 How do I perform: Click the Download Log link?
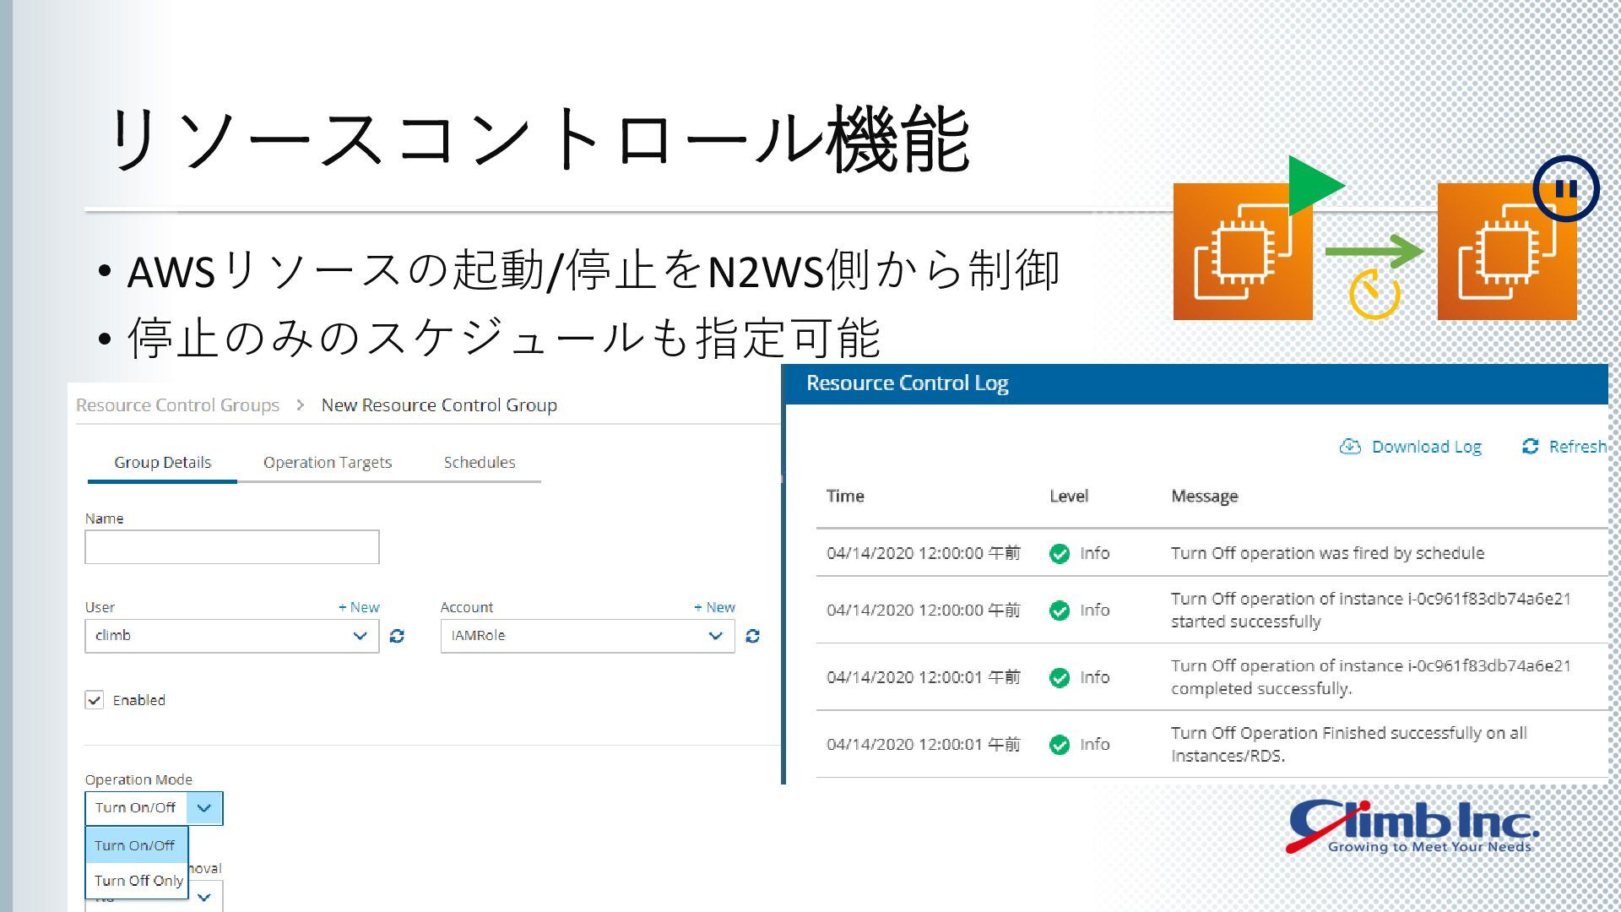pyautogui.click(x=1426, y=447)
